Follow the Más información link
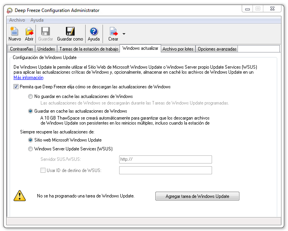 [29, 78]
